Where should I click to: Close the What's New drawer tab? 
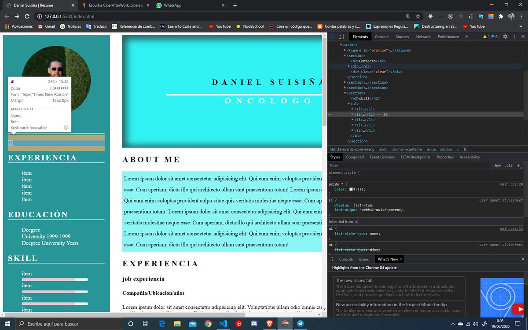401,259
